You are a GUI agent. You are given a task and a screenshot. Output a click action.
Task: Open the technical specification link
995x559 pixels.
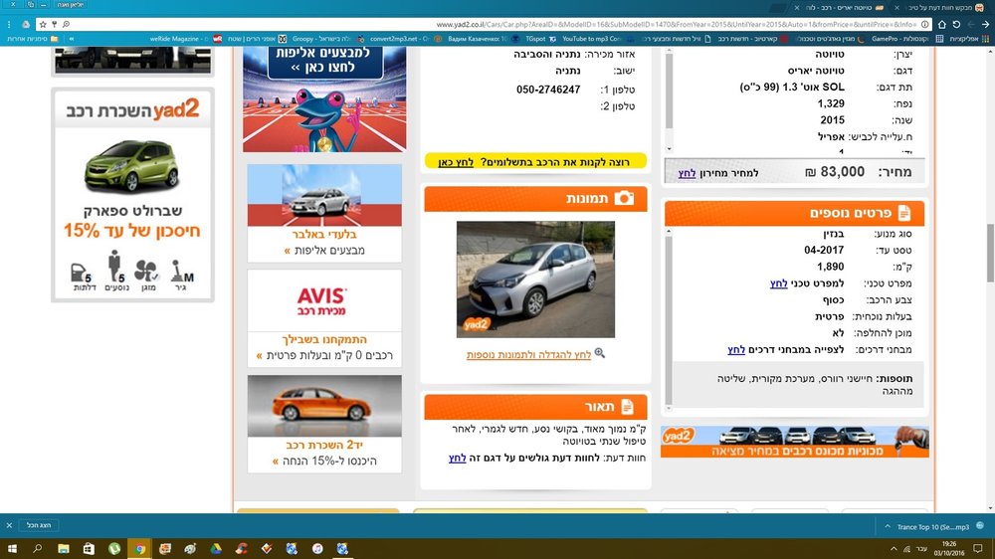click(779, 283)
